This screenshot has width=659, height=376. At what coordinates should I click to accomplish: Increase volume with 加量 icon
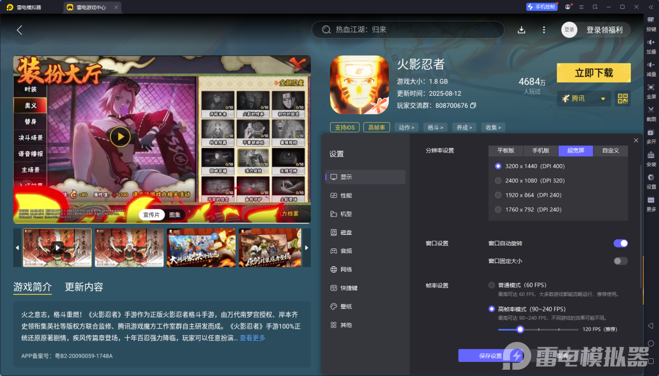click(x=651, y=46)
